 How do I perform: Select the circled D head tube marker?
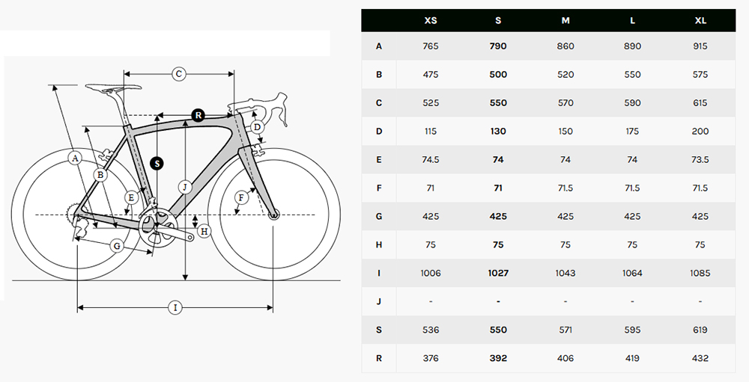pos(258,128)
